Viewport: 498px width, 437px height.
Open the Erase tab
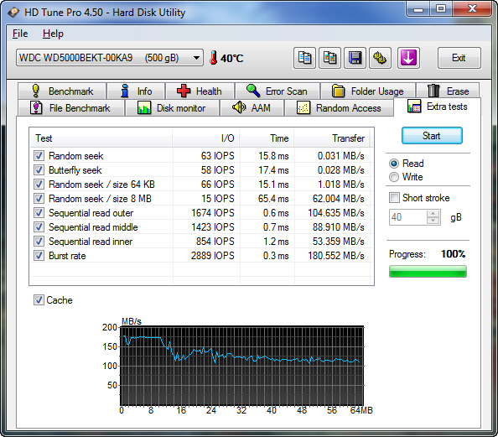(448, 91)
